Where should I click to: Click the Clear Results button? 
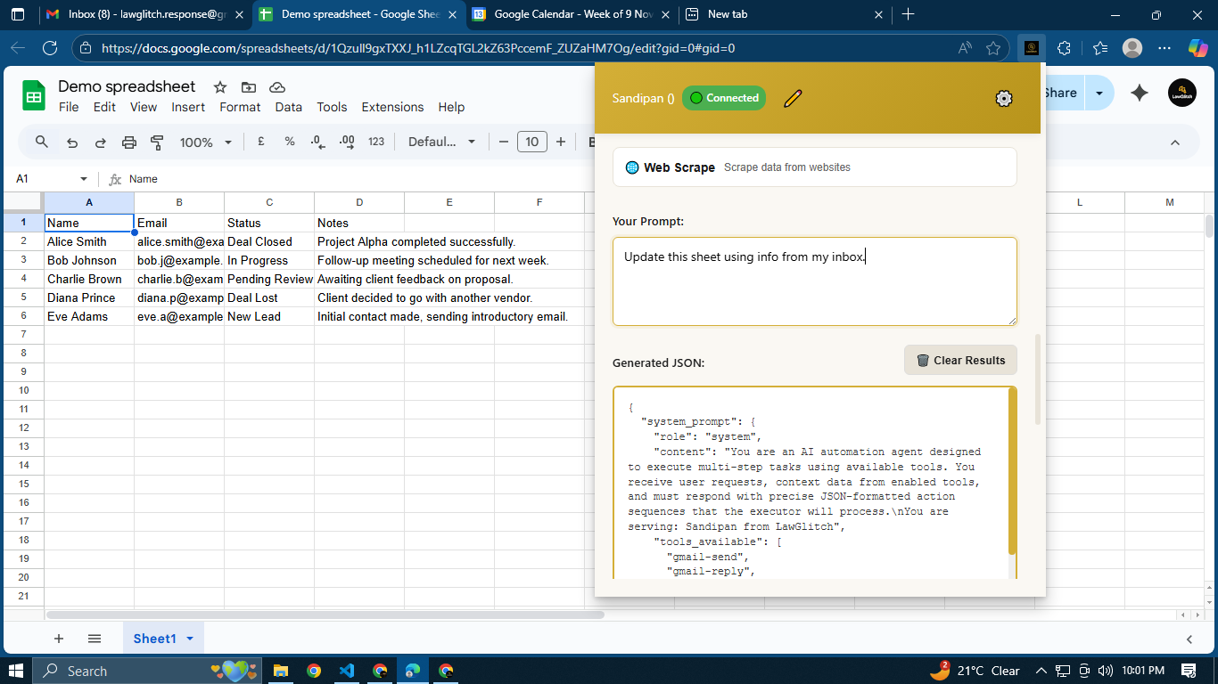click(x=960, y=360)
